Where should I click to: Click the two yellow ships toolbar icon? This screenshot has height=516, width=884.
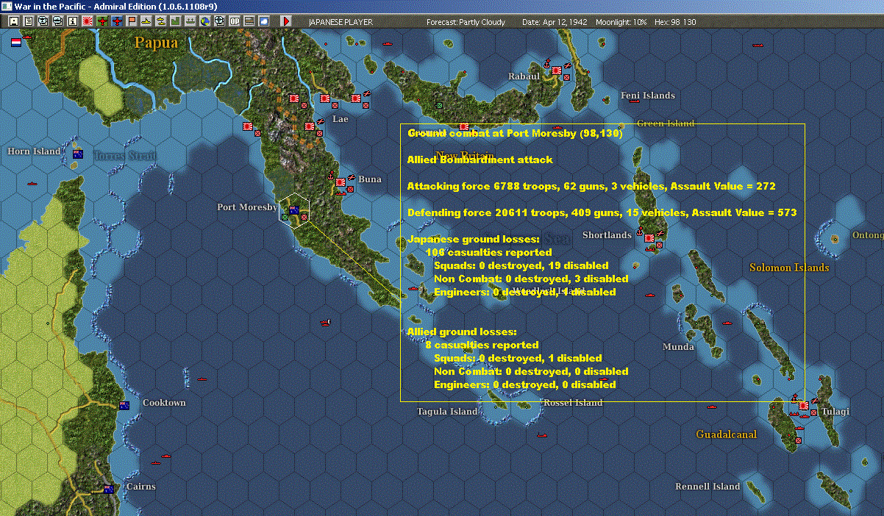coord(160,22)
